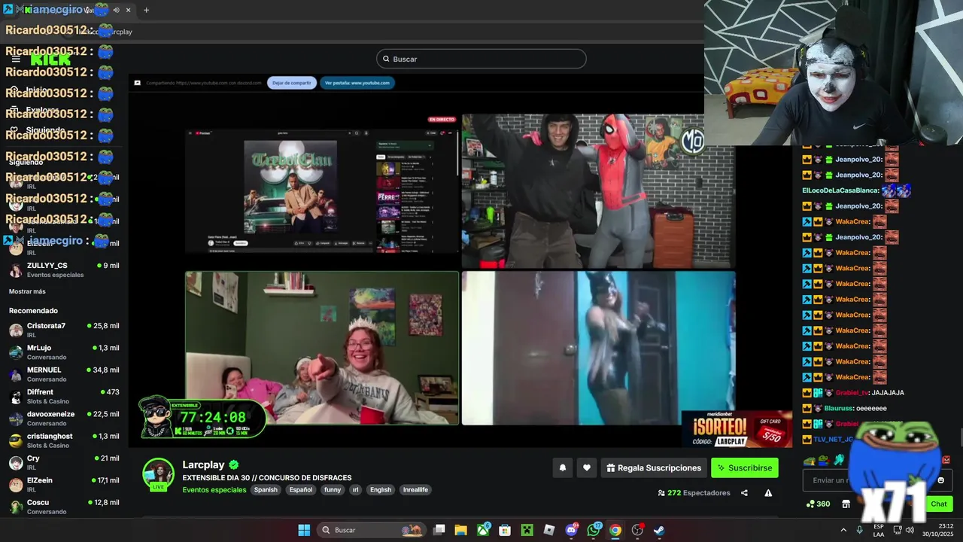Open the Windows Start menu
The width and height of the screenshot is (963, 542).
point(304,530)
